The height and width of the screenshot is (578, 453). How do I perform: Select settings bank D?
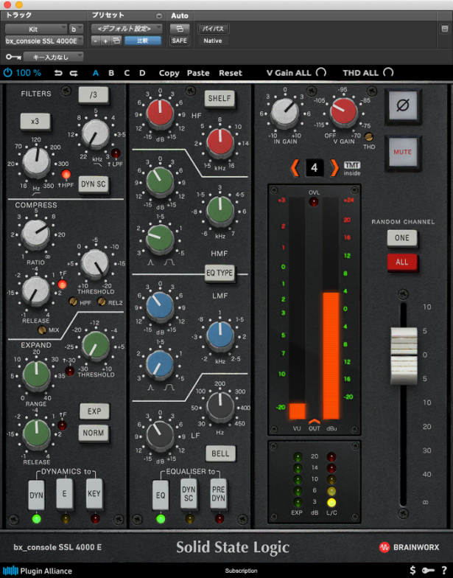pyautogui.click(x=142, y=73)
